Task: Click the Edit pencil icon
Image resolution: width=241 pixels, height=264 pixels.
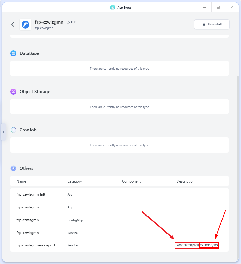Action: 68,22
